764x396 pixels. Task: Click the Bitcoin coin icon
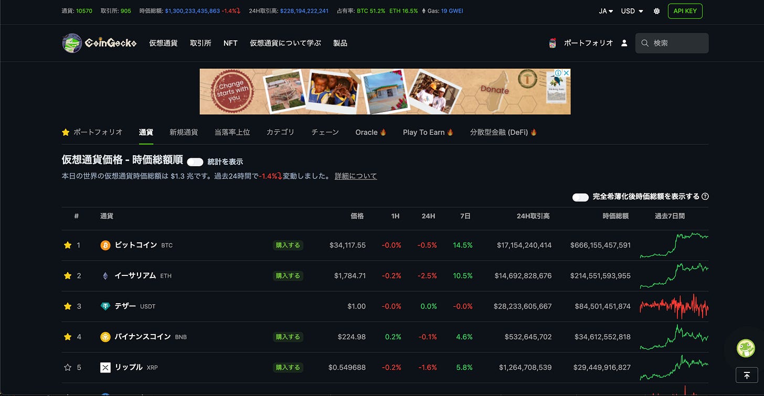click(105, 245)
